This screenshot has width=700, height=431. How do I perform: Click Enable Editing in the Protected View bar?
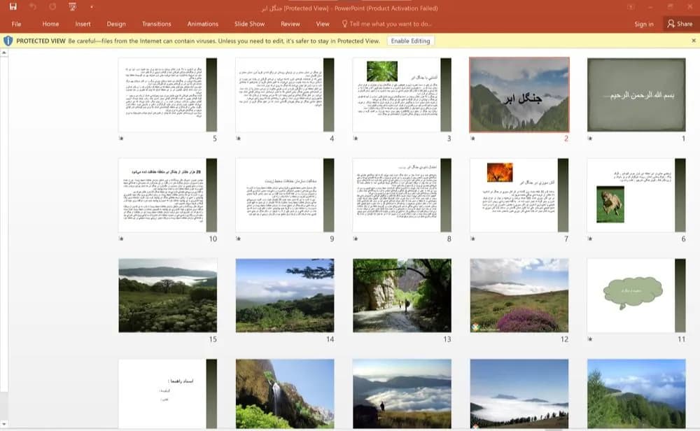point(411,41)
